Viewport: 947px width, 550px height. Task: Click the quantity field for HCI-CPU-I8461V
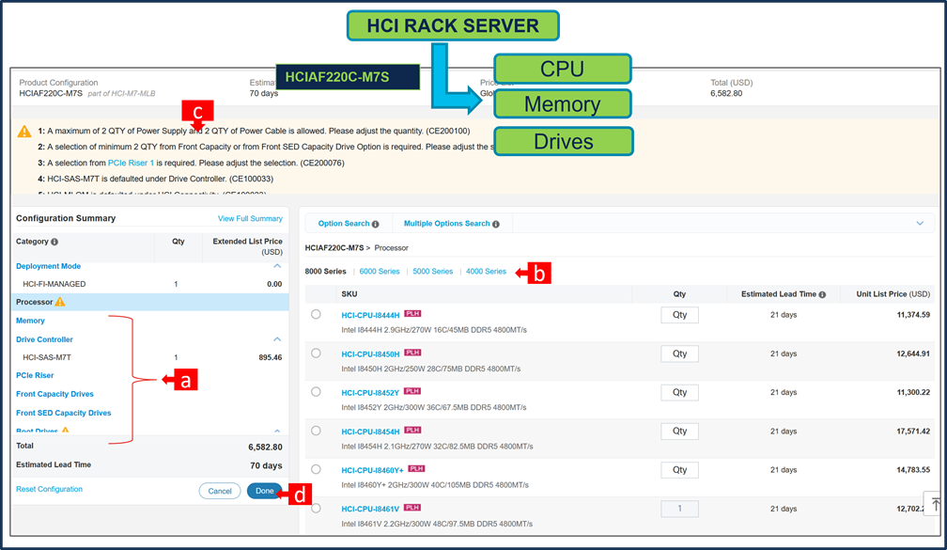tap(679, 509)
